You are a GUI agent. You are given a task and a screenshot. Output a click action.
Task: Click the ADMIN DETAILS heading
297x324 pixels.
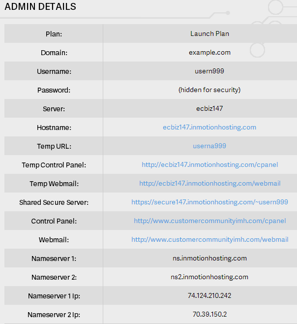[40, 7]
